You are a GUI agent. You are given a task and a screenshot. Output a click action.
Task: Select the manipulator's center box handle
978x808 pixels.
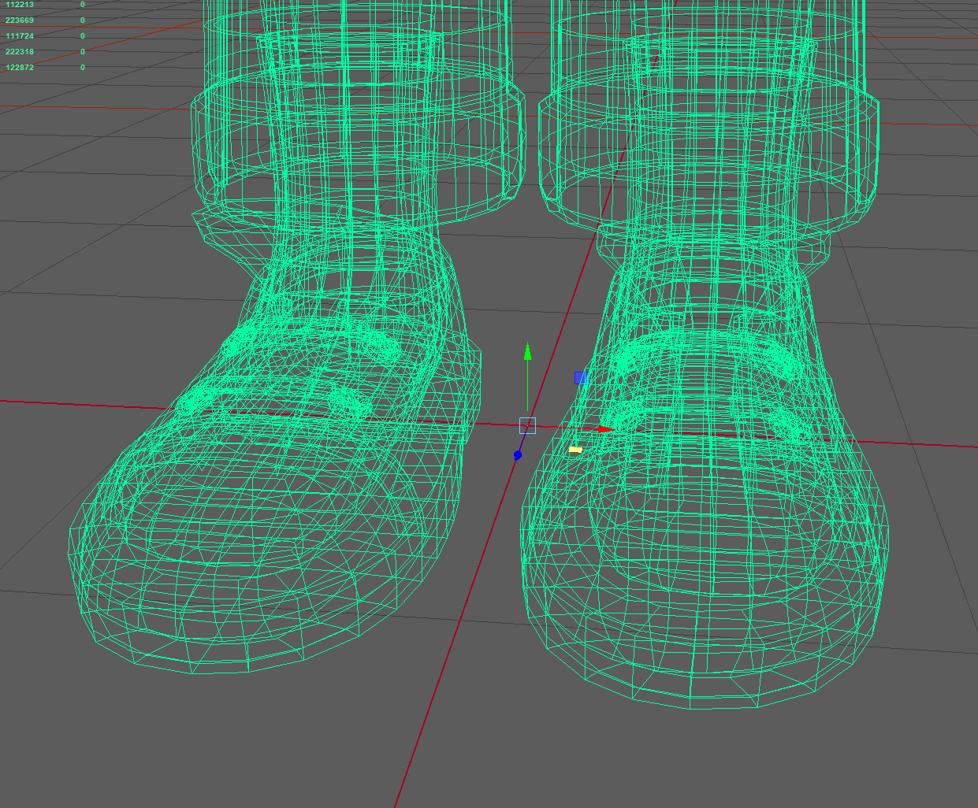(x=527, y=426)
